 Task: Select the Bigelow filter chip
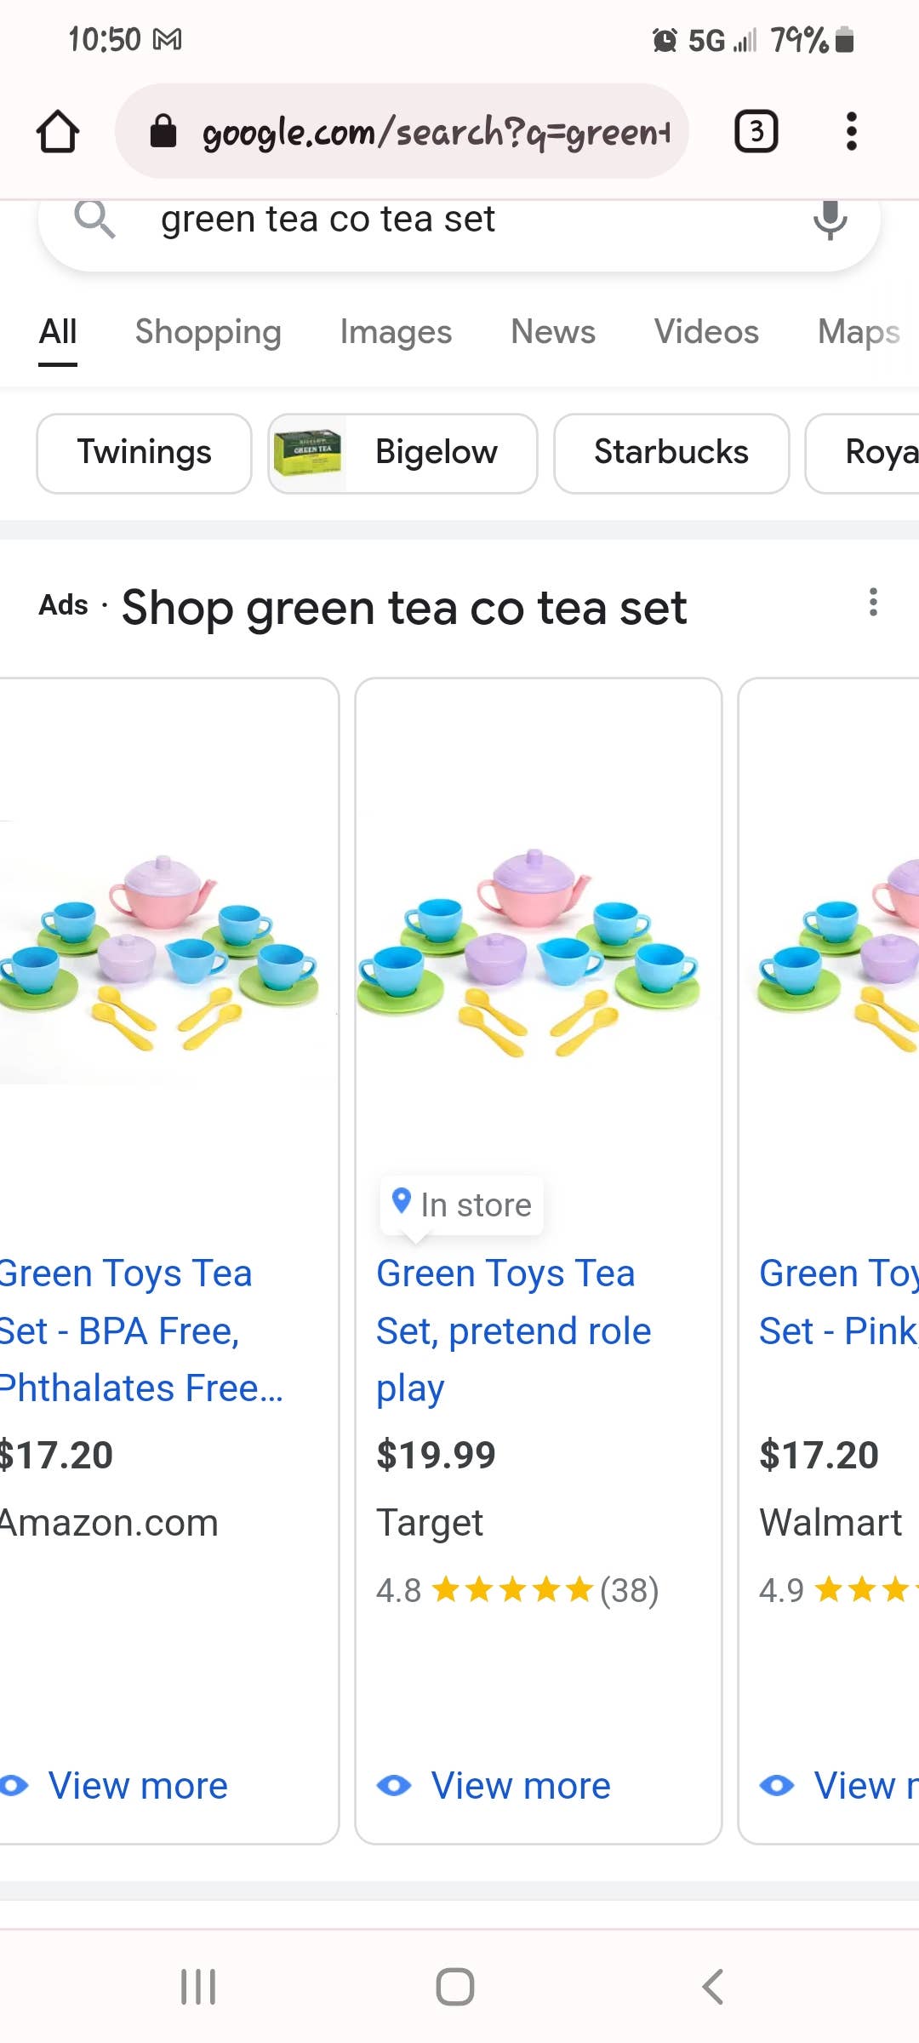coord(402,453)
